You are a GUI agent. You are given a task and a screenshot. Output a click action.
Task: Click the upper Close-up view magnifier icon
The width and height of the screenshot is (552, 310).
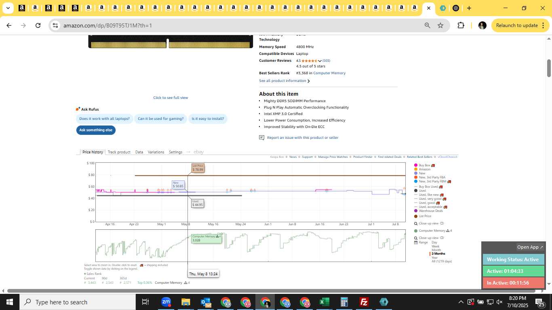pos(415,224)
